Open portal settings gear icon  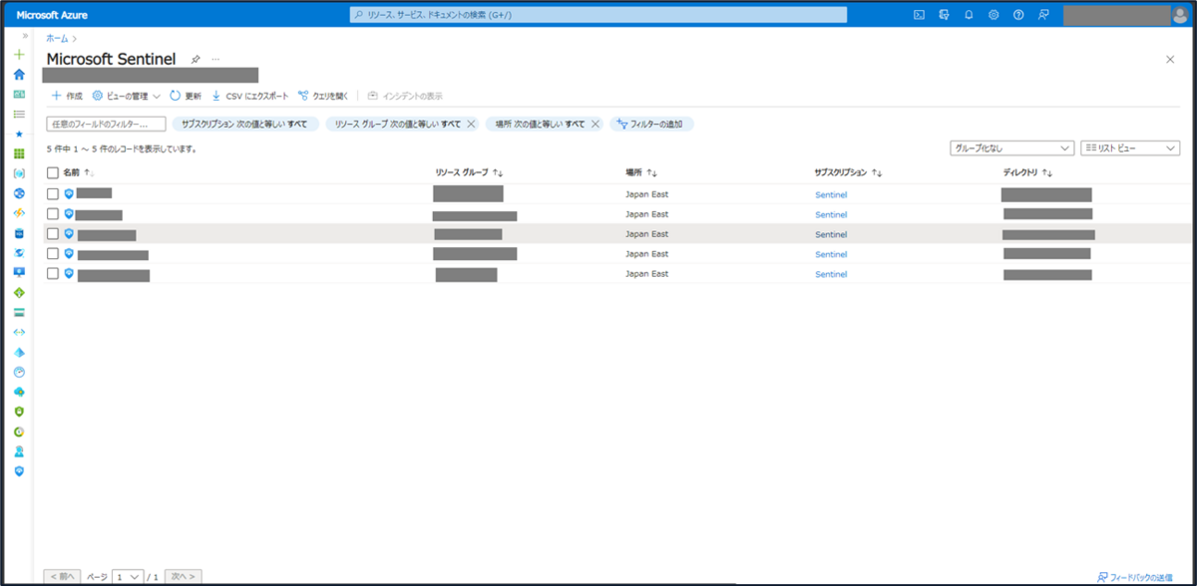point(994,15)
